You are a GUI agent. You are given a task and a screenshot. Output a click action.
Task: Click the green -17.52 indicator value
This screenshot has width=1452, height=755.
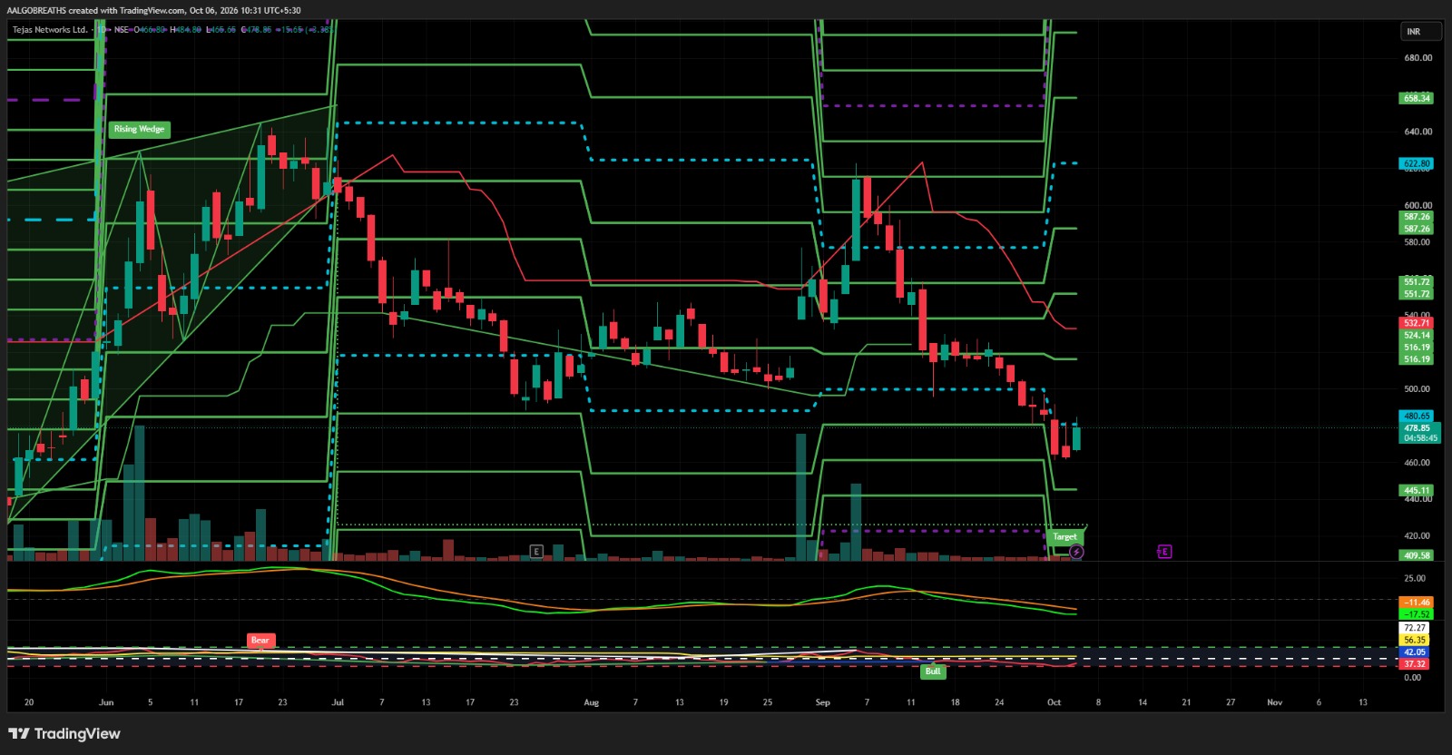pos(1417,614)
